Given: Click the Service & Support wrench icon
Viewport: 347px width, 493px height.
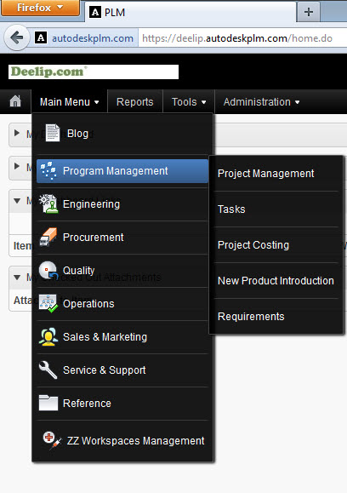Looking at the screenshot, I should click(x=48, y=370).
